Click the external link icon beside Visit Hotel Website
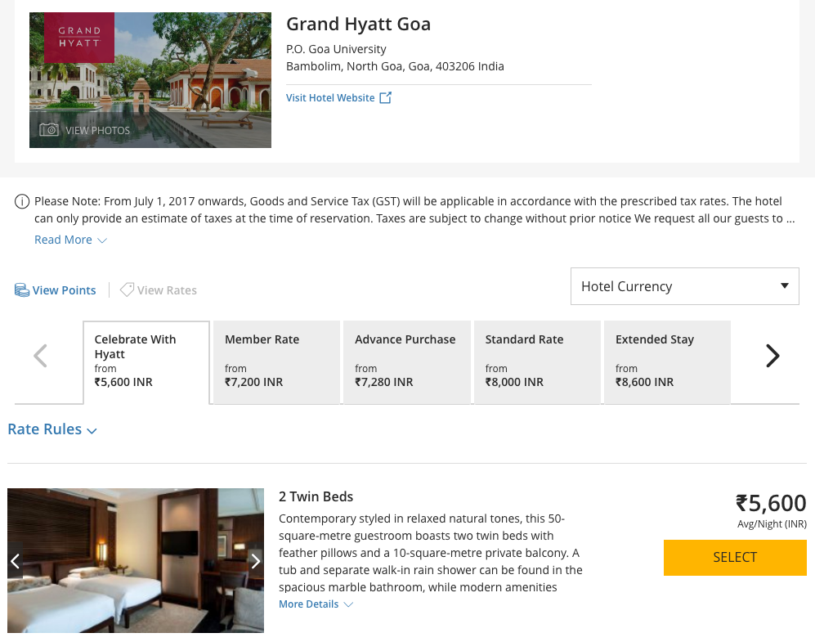This screenshot has height=642, width=815. [385, 97]
